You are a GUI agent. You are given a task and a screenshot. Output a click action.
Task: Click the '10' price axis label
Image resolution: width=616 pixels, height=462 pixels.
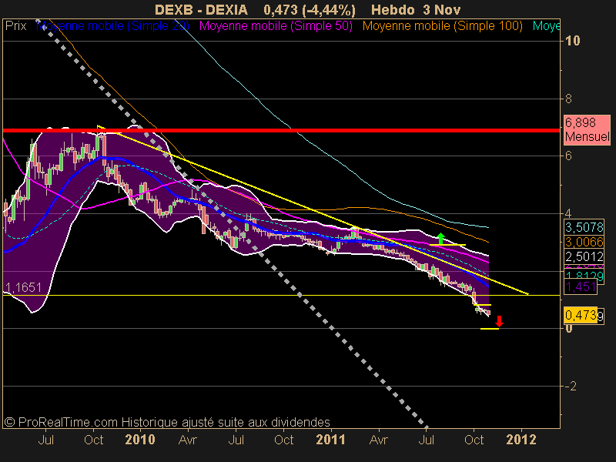[572, 41]
